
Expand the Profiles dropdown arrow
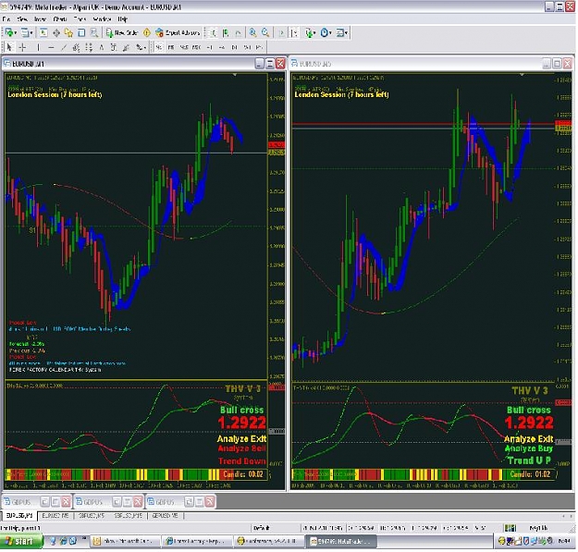[31, 33]
